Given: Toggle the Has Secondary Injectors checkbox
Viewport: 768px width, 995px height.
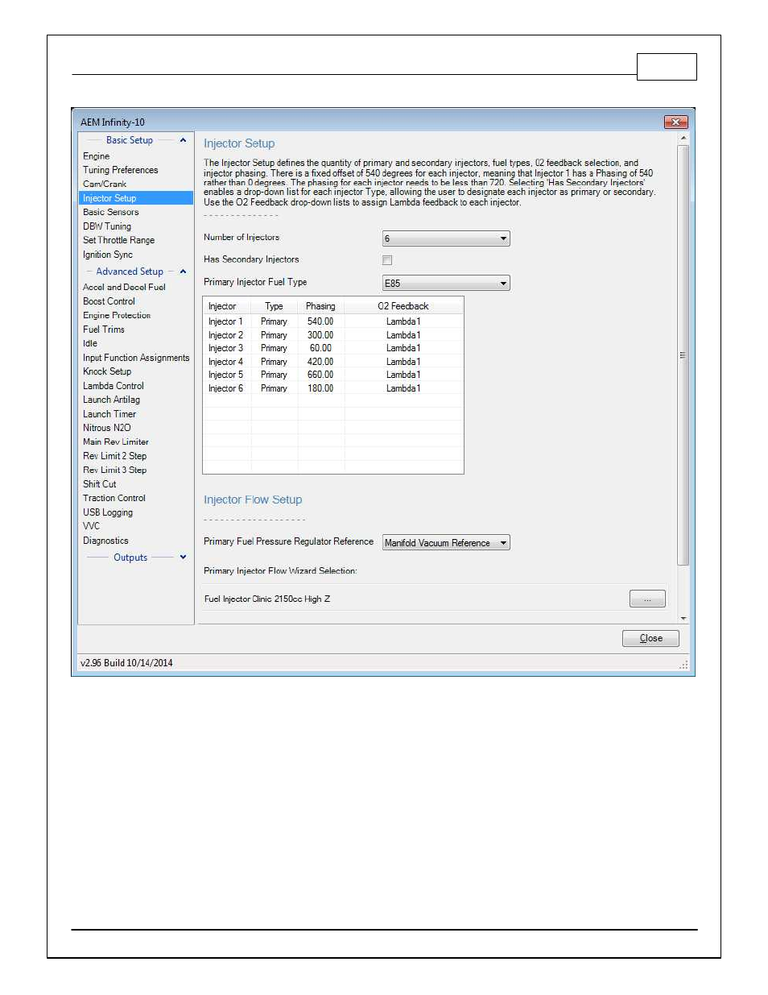Looking at the screenshot, I should click(387, 260).
